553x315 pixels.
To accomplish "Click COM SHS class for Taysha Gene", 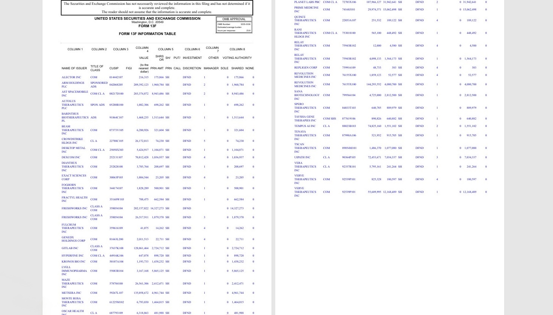I will pyautogui.click(x=330, y=119).
